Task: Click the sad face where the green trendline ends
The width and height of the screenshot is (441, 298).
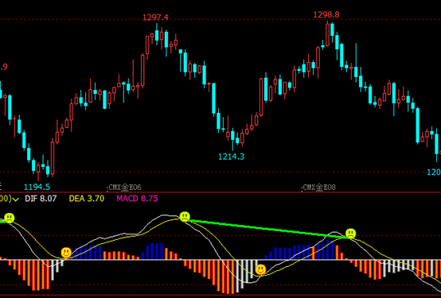Action: coord(350,234)
